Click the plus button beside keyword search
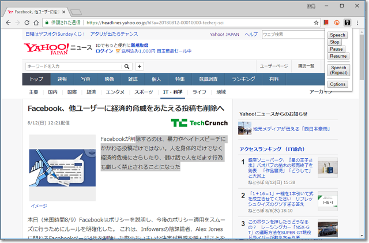This screenshot has width=369, height=243. [x=139, y=66]
